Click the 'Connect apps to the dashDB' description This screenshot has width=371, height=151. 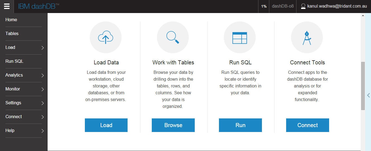point(307,86)
